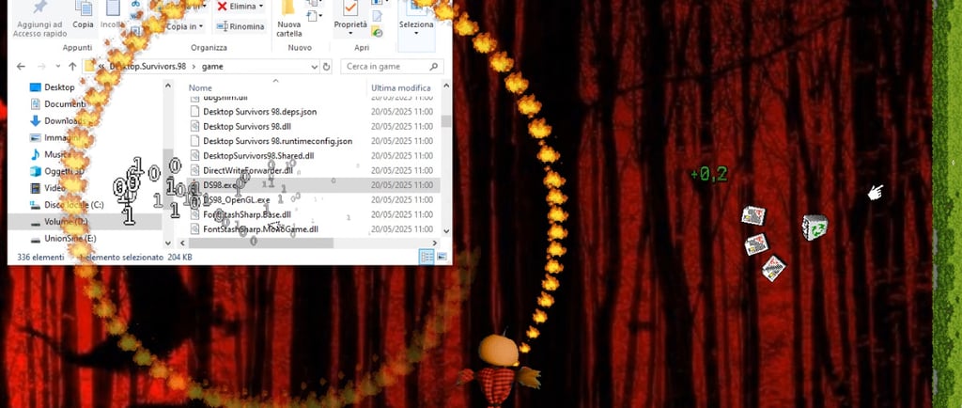
Task: Open Immagini in the navigation pane
Action: coord(59,137)
